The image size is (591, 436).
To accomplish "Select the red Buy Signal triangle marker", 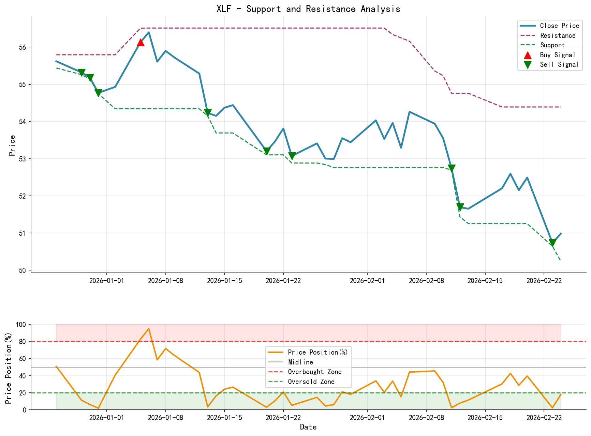I will tap(141, 43).
